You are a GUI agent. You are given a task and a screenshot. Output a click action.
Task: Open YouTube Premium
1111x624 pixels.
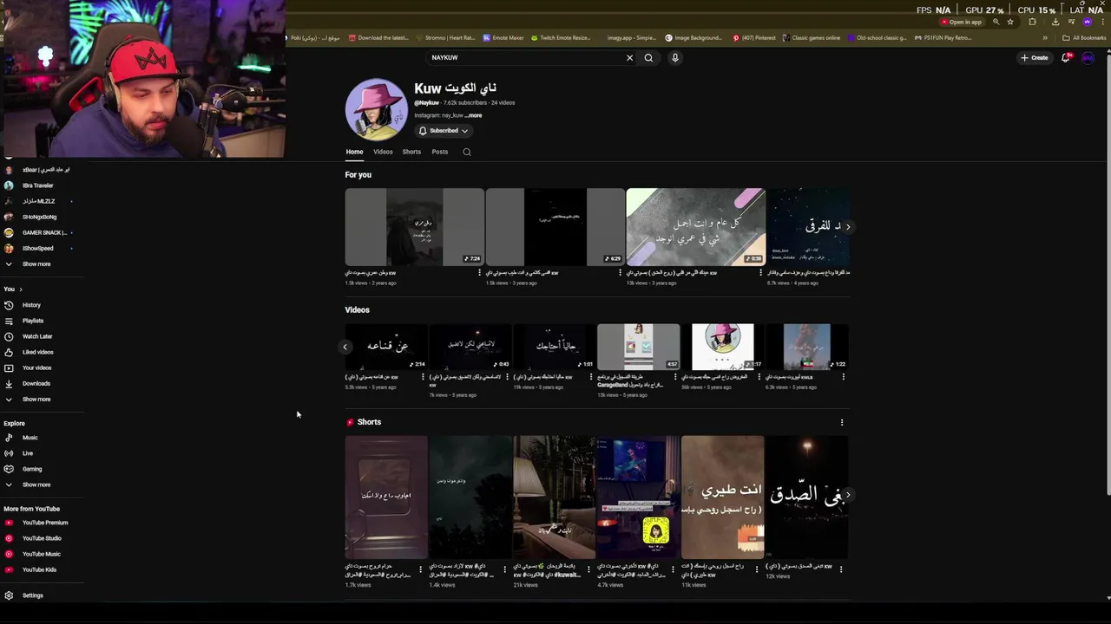[x=44, y=523]
